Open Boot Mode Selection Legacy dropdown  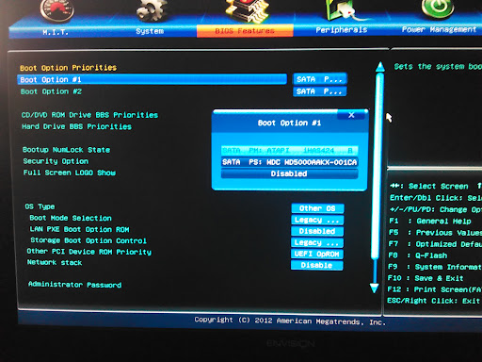(x=317, y=220)
